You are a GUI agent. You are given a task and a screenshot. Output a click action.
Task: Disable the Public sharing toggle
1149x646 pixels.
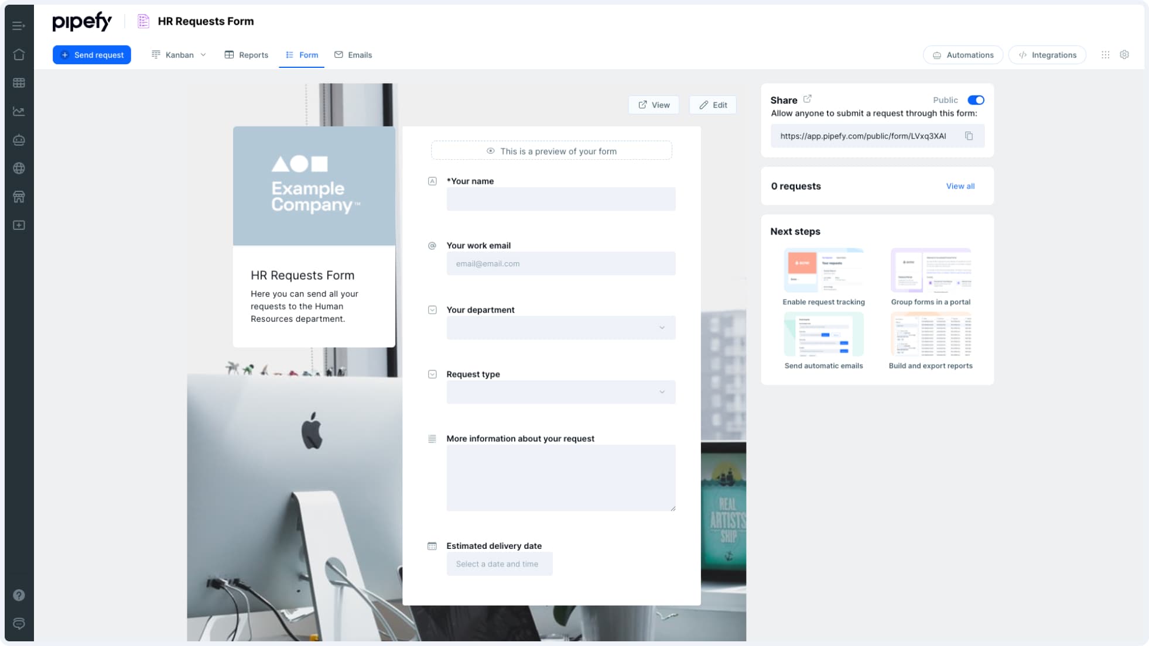[976, 100]
